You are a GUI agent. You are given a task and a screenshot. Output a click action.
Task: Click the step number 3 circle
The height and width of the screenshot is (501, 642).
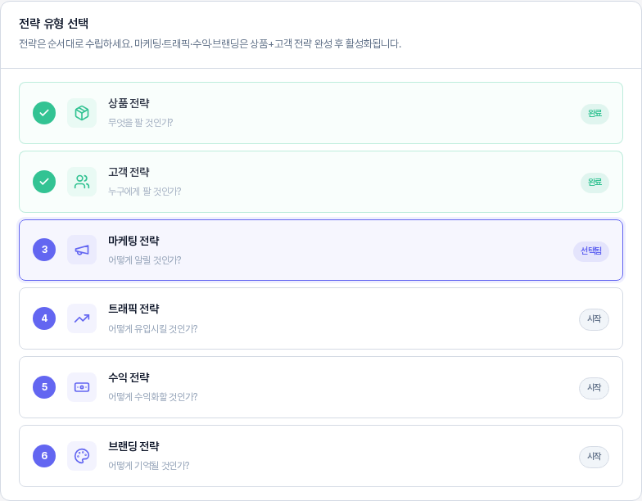(44, 250)
